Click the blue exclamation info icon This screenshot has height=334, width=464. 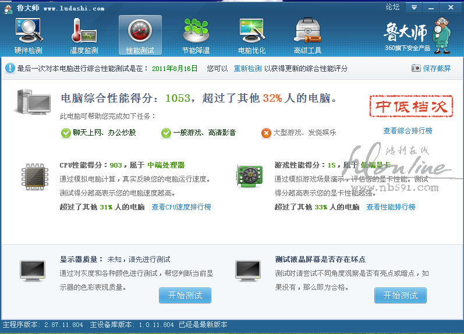point(10,68)
